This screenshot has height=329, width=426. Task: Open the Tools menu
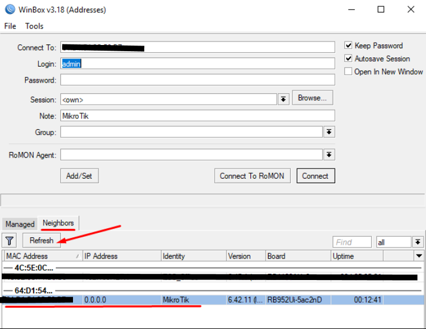(34, 26)
